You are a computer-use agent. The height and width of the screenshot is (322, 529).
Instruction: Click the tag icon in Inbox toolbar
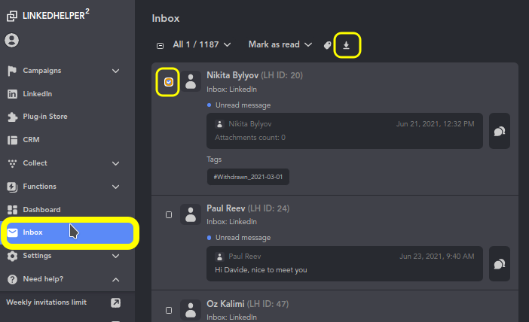327,45
